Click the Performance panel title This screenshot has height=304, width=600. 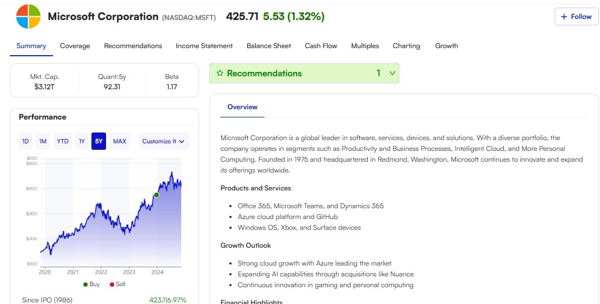pyautogui.click(x=43, y=117)
